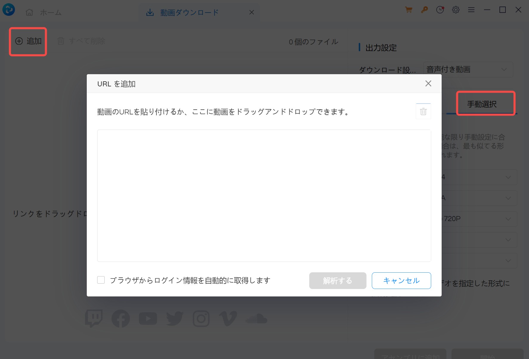Click the Twitch logo icon

point(94,318)
